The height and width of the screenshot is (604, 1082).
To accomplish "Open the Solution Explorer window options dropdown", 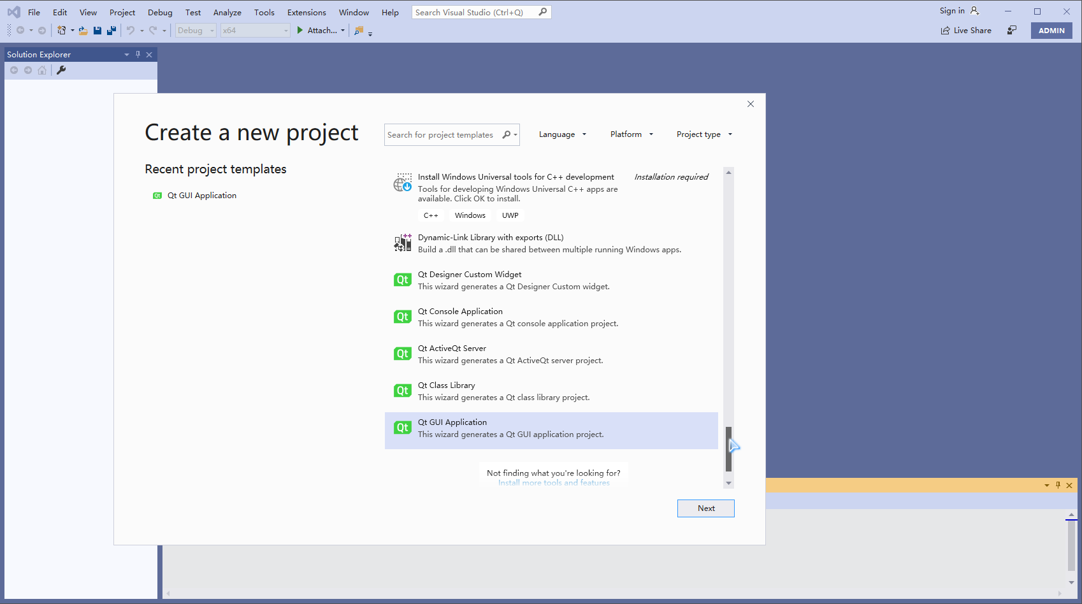I will tap(126, 55).
